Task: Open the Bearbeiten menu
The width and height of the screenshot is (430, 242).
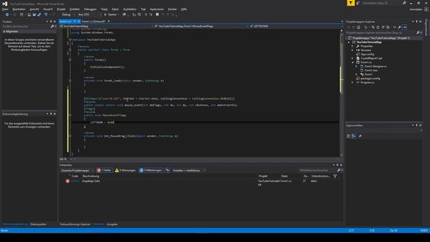Action: pos(19,9)
